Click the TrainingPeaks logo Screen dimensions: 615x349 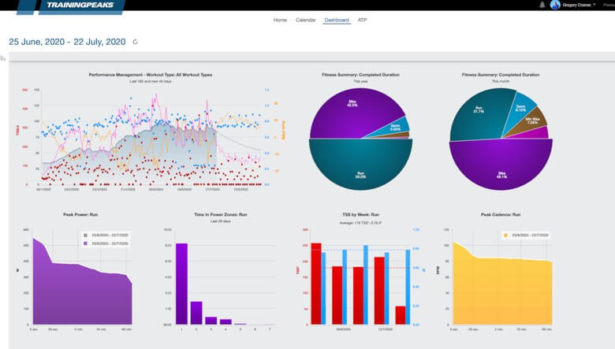coord(80,5)
